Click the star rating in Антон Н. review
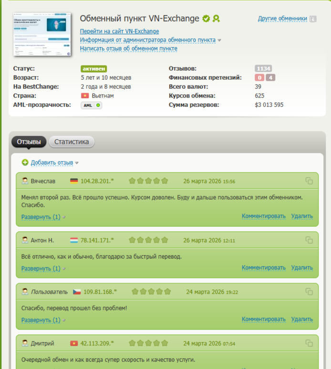The height and width of the screenshot is (369, 331). click(148, 240)
